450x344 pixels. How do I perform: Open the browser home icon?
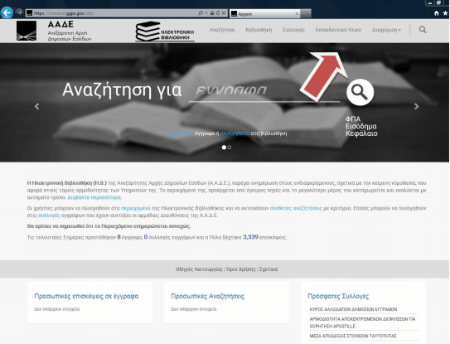pyautogui.click(x=437, y=13)
